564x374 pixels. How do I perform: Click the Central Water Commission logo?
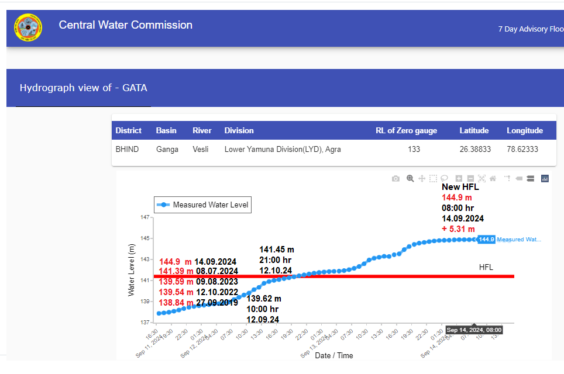pyautogui.click(x=28, y=28)
